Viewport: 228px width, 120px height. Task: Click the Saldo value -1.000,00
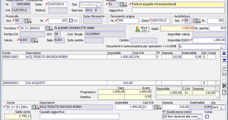click(x=177, y=29)
